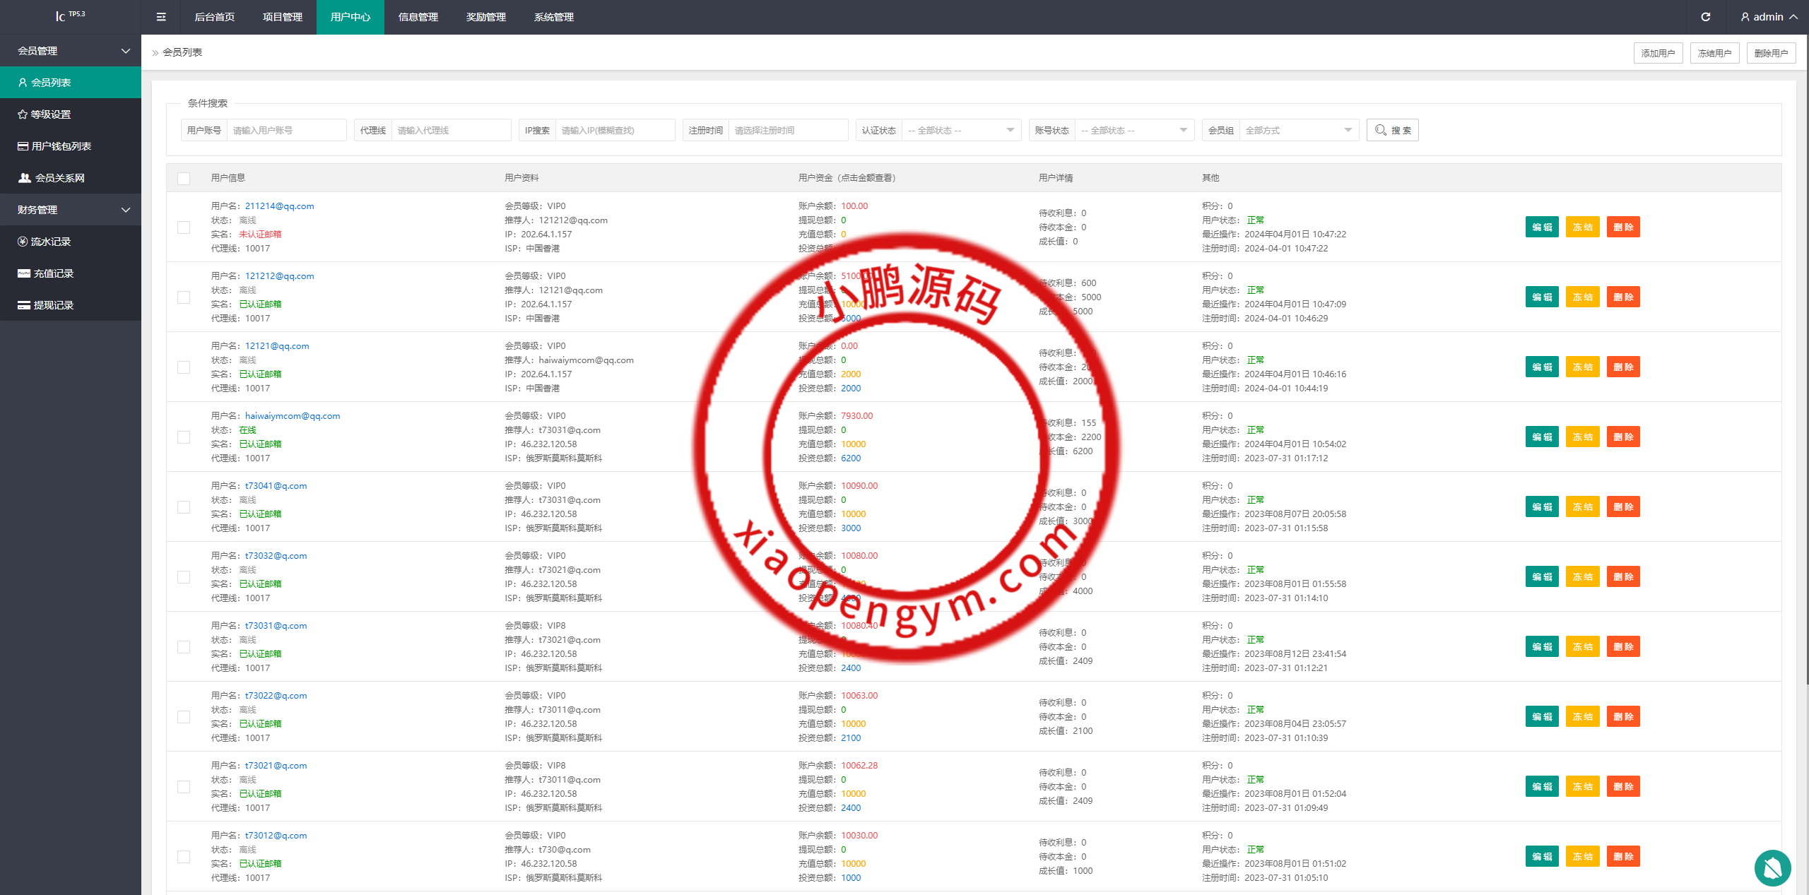Click the refresh icon in top bar

click(x=1705, y=17)
